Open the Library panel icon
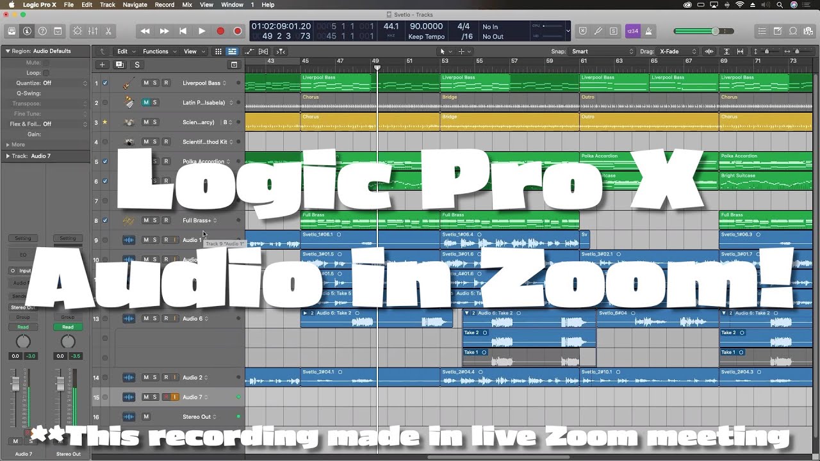 click(x=12, y=31)
